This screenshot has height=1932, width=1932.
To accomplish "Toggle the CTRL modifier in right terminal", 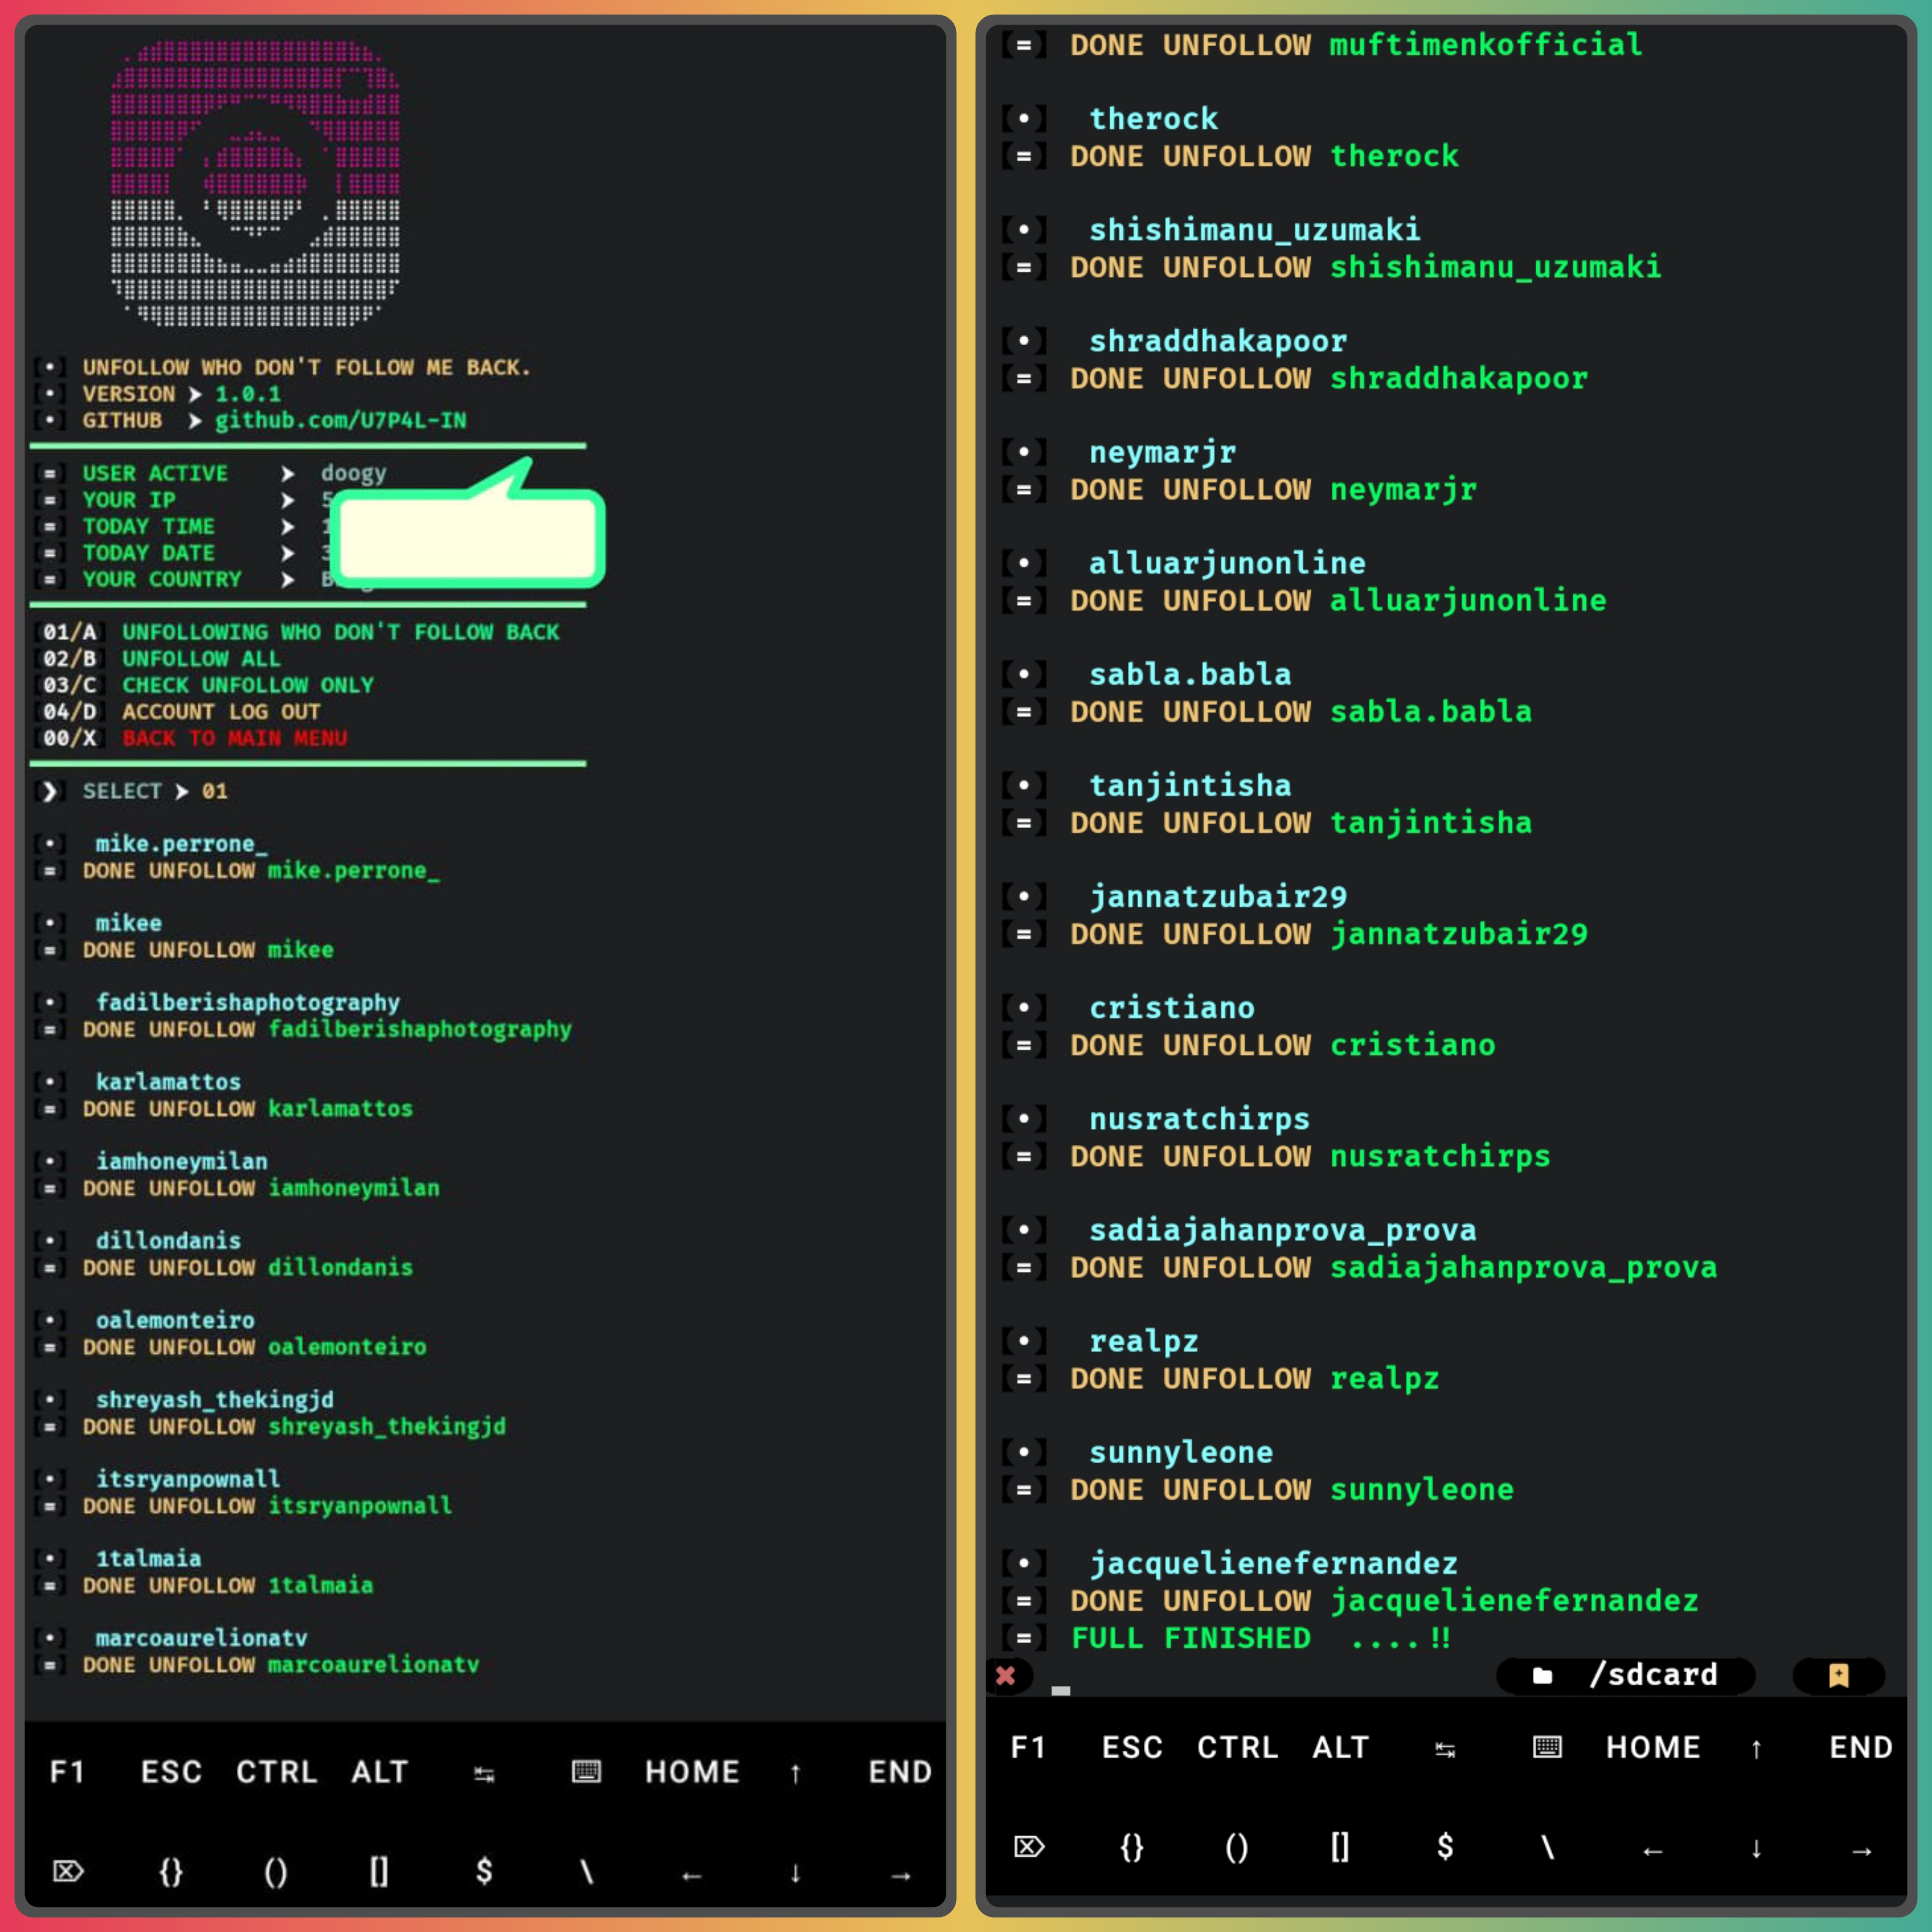I will coord(1238,1747).
